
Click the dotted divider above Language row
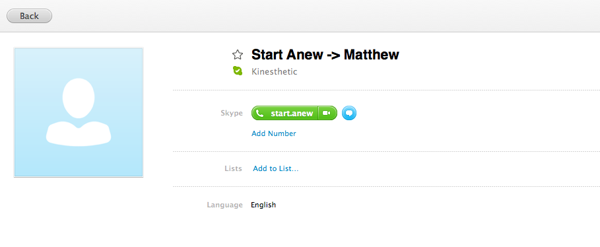(x=387, y=187)
